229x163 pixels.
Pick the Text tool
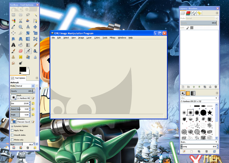click(13, 45)
